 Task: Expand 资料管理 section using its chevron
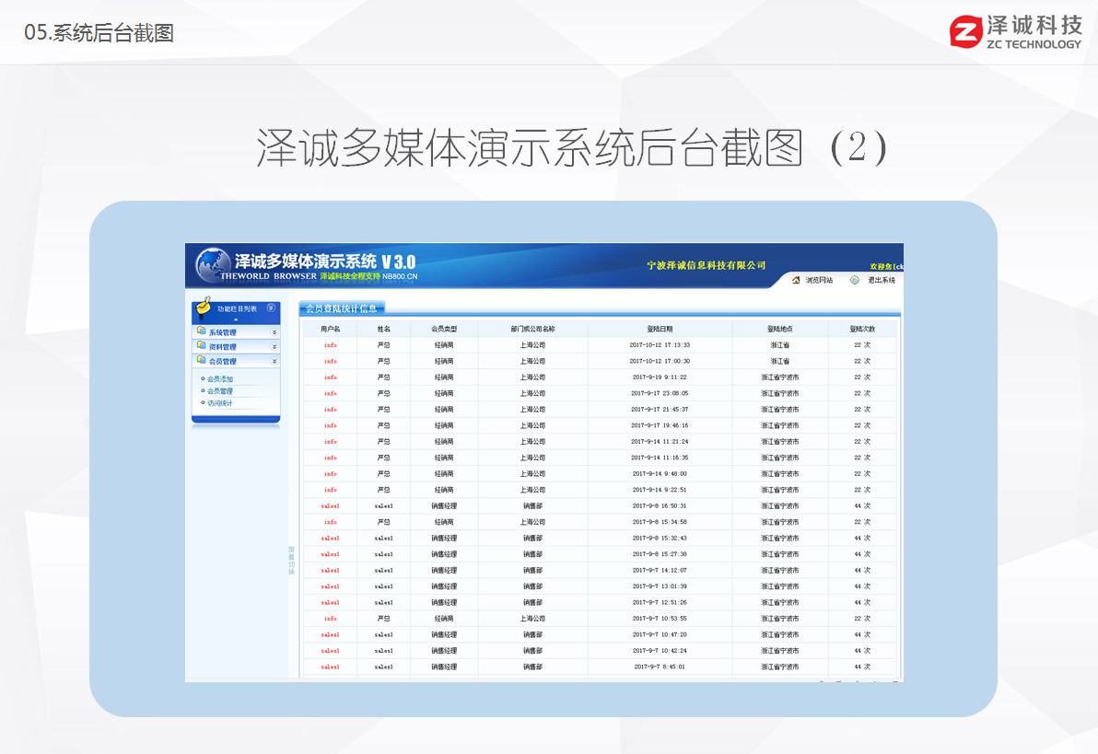274,347
